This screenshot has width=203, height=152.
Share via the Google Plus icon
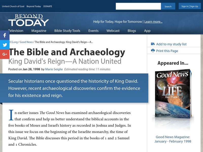[5, 54]
